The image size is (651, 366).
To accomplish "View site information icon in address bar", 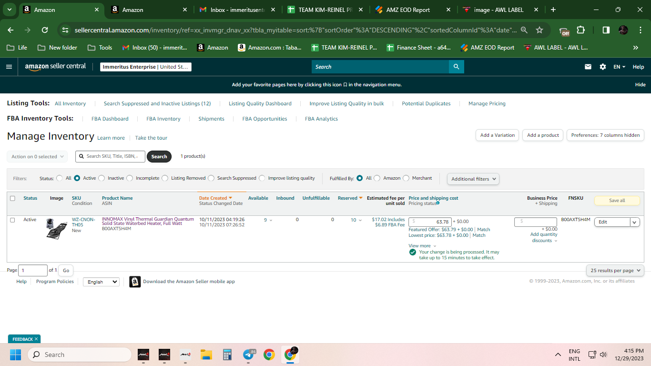I will (x=65, y=30).
